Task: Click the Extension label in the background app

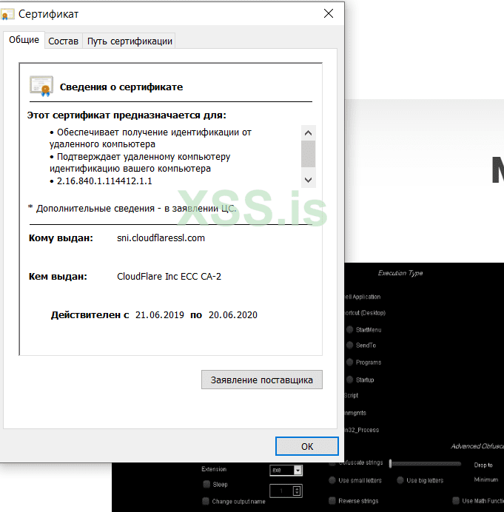Action: tap(214, 469)
